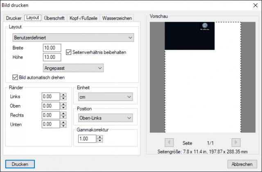
Task: Go to the next preview page arrow
Action: [236, 142]
